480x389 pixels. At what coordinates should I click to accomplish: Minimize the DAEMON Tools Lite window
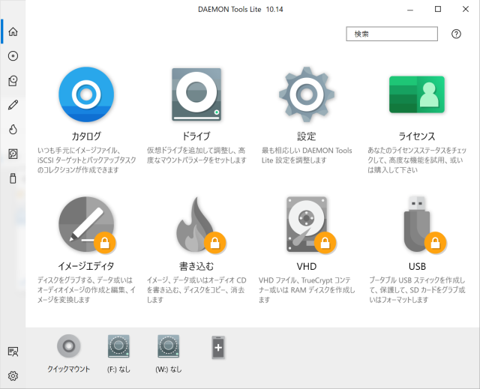410,10
